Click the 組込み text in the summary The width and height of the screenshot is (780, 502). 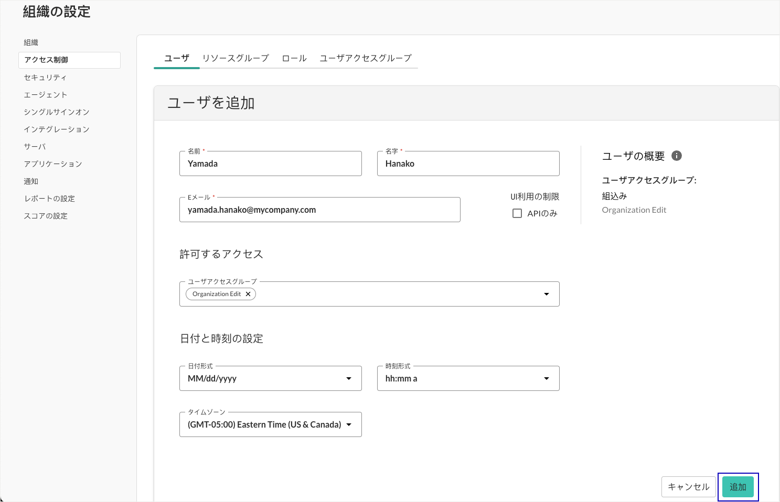[614, 195]
